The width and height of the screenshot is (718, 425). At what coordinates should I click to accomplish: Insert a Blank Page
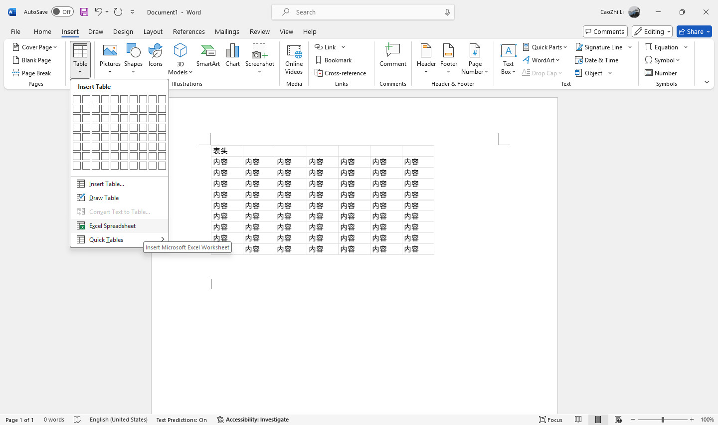[32, 60]
